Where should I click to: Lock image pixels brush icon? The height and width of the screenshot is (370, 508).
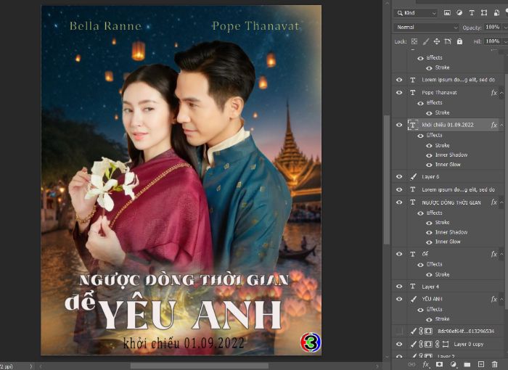(x=426, y=41)
